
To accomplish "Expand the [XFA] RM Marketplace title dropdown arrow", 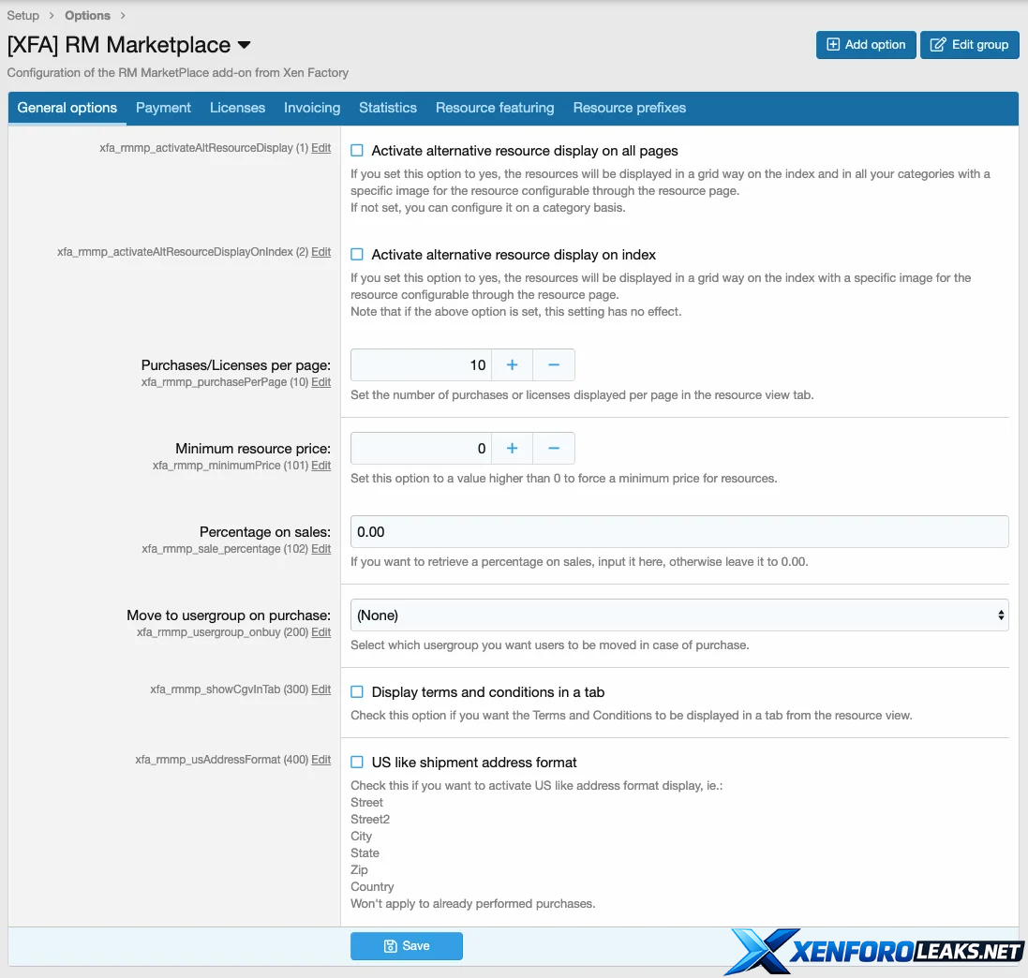I will 245,45.
